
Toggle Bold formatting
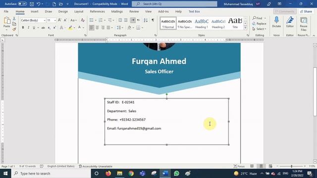(x=23, y=28)
